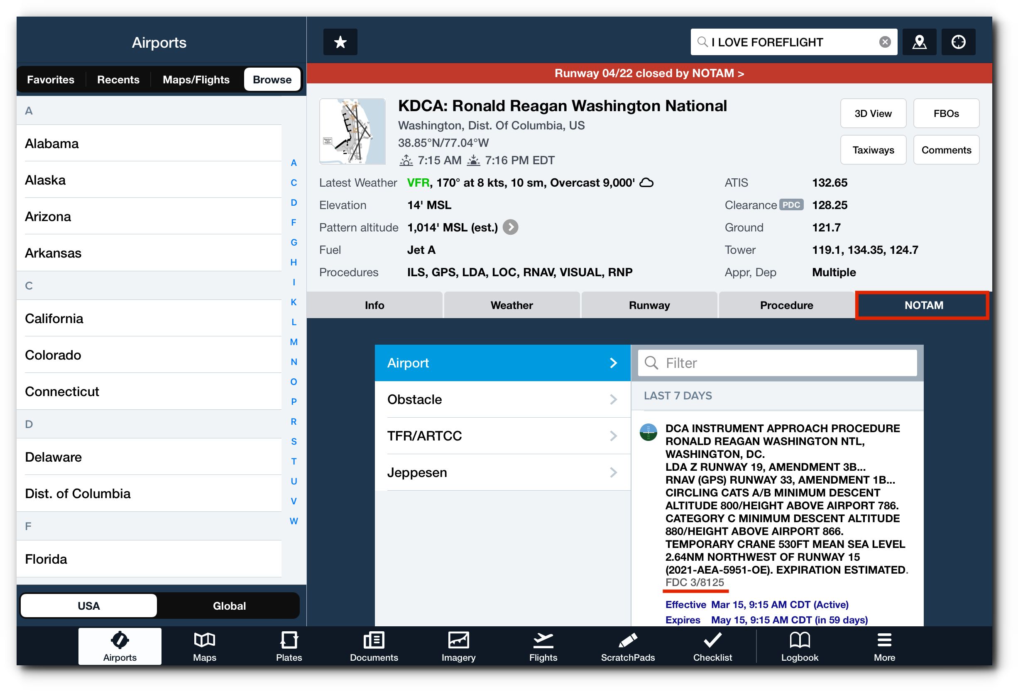Jump to letter M in index
The image size is (1018, 691).
coord(294,342)
